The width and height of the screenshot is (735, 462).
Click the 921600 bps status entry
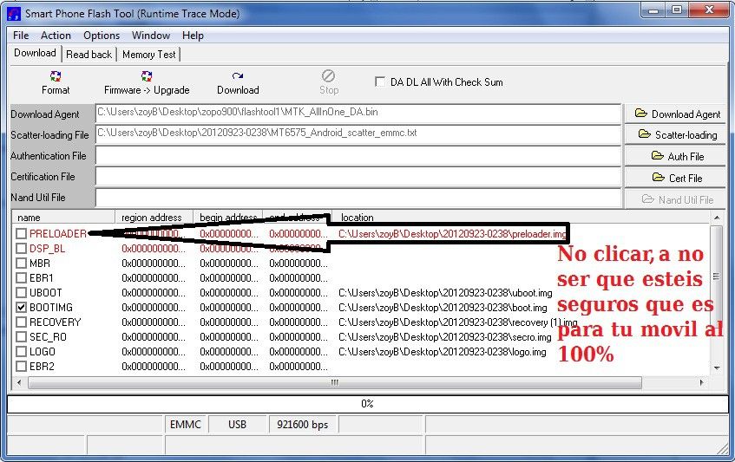click(302, 425)
